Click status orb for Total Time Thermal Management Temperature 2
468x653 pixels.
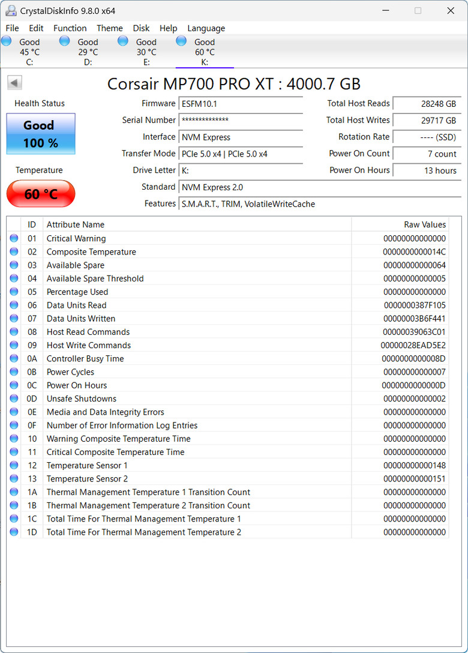14,532
